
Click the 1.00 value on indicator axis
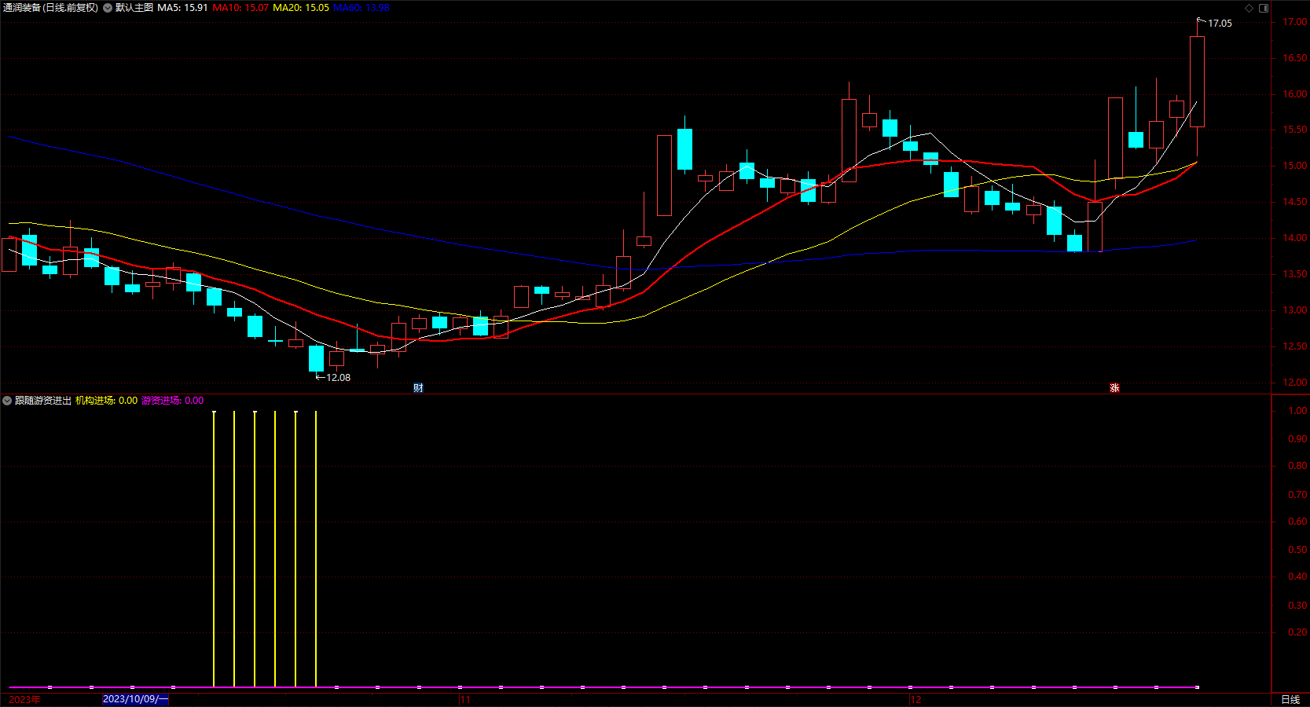click(1298, 411)
